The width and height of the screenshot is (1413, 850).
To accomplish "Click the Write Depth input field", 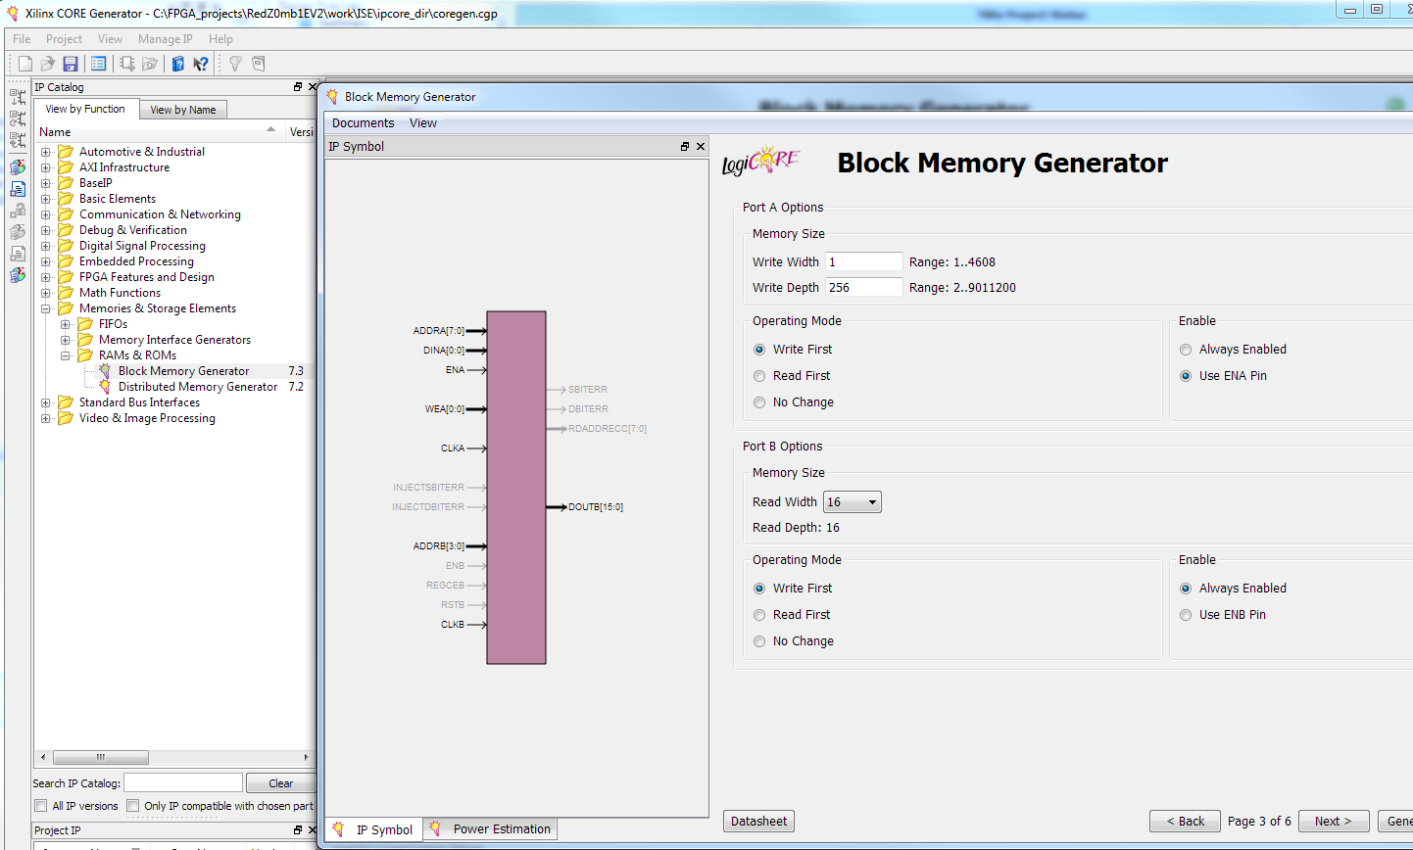I will coord(863,287).
